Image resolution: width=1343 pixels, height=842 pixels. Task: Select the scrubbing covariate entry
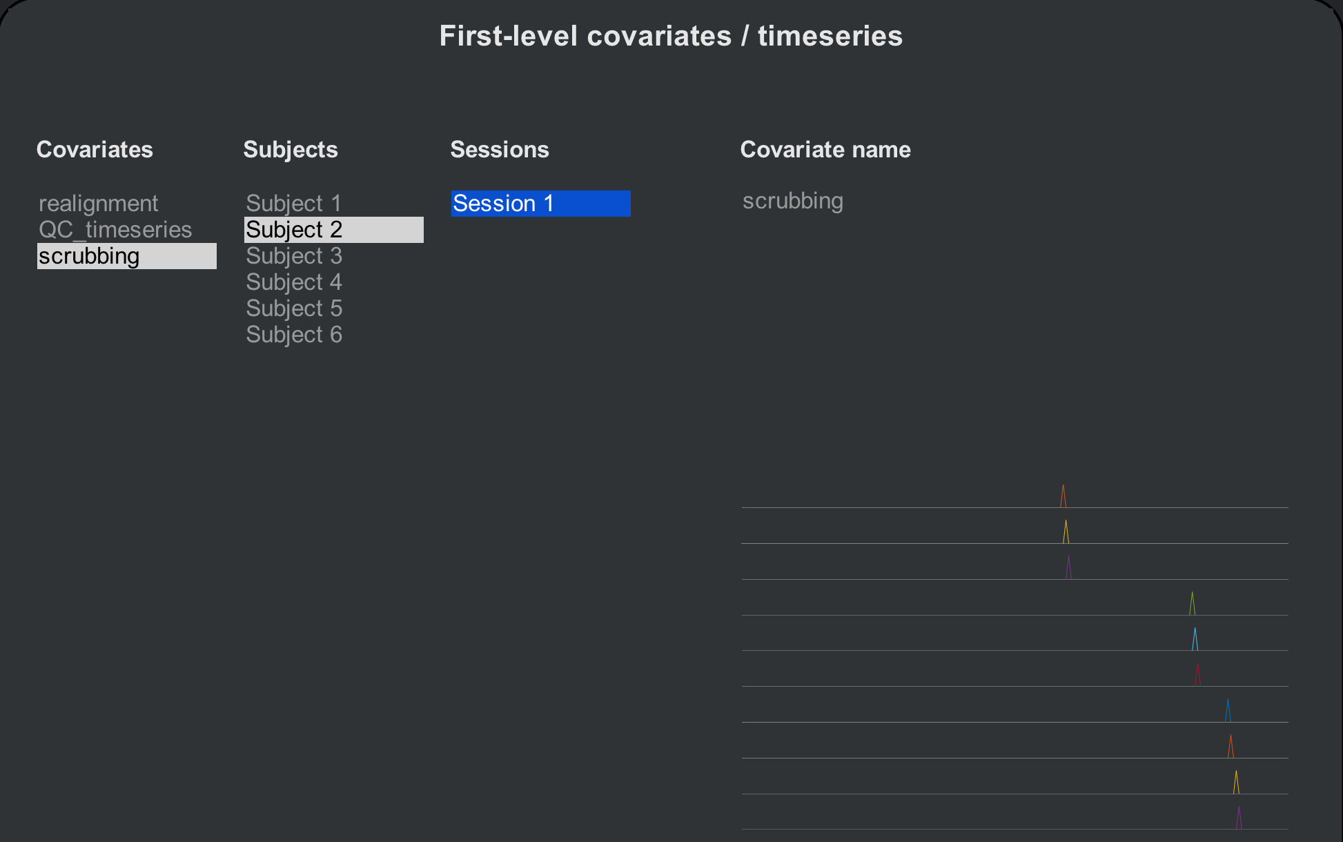pos(127,256)
